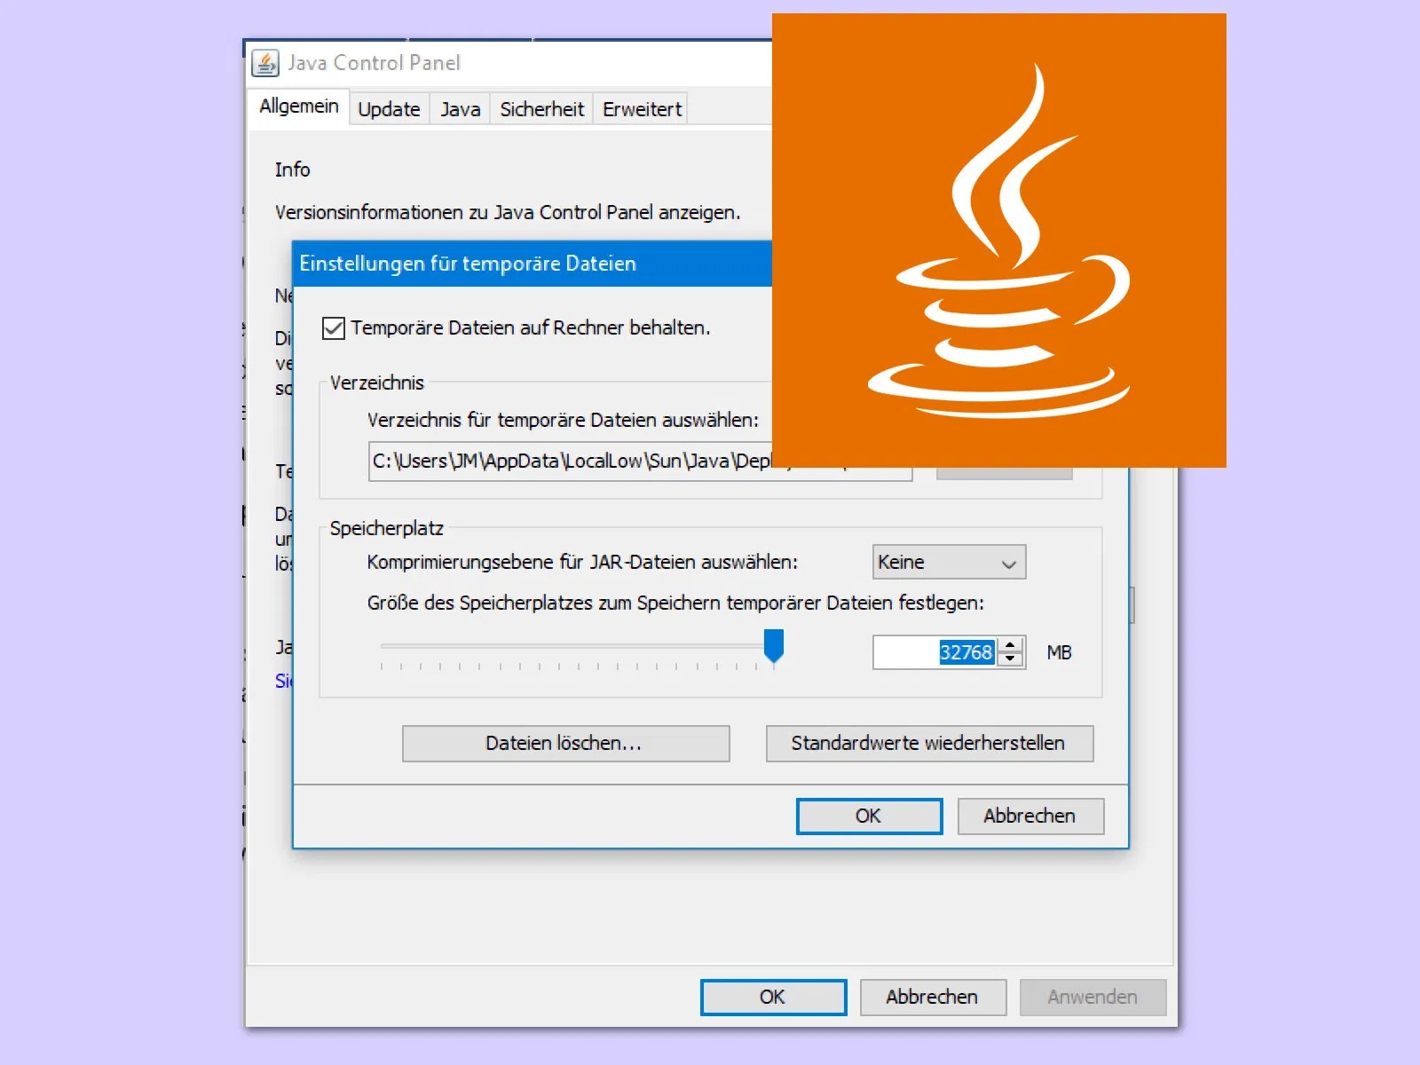Click the 'MB' unit label
This screenshot has height=1065, width=1420.
1059,653
